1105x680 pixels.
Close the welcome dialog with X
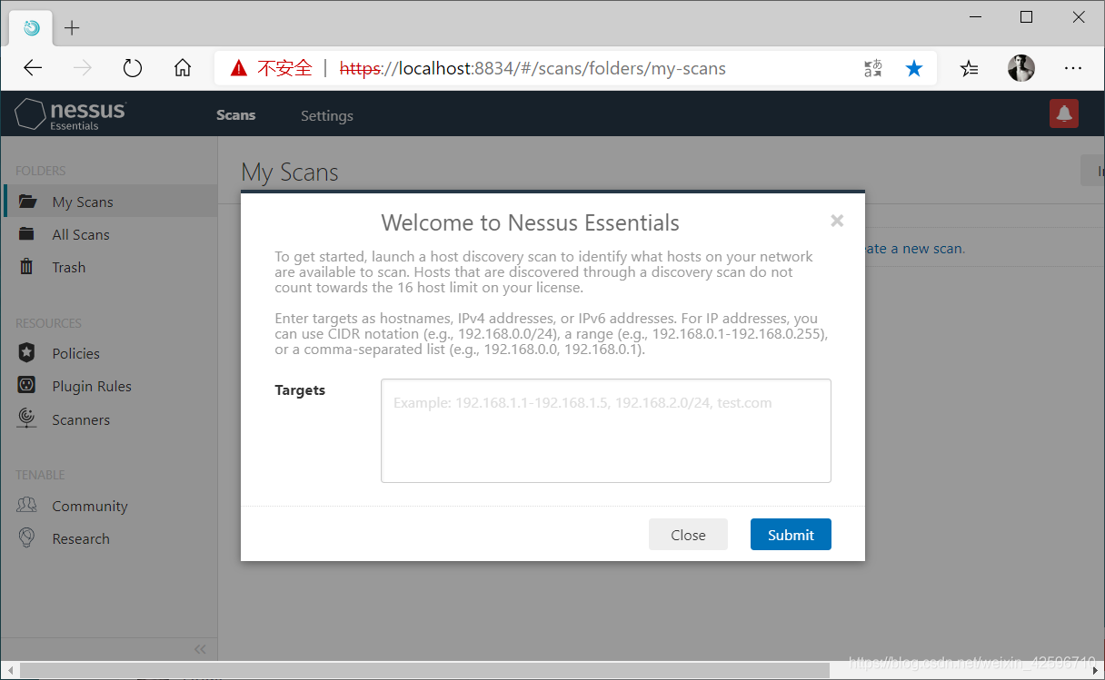click(837, 221)
